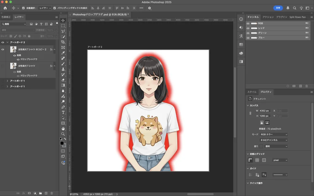Screen dimensions: 314x196
Task: Open the モード RGB カラー dropdown
Action: pyautogui.click(x=274, y=134)
